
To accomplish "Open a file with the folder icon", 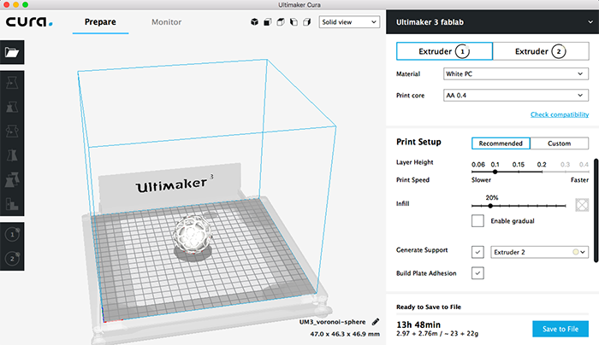I will pos(12,52).
